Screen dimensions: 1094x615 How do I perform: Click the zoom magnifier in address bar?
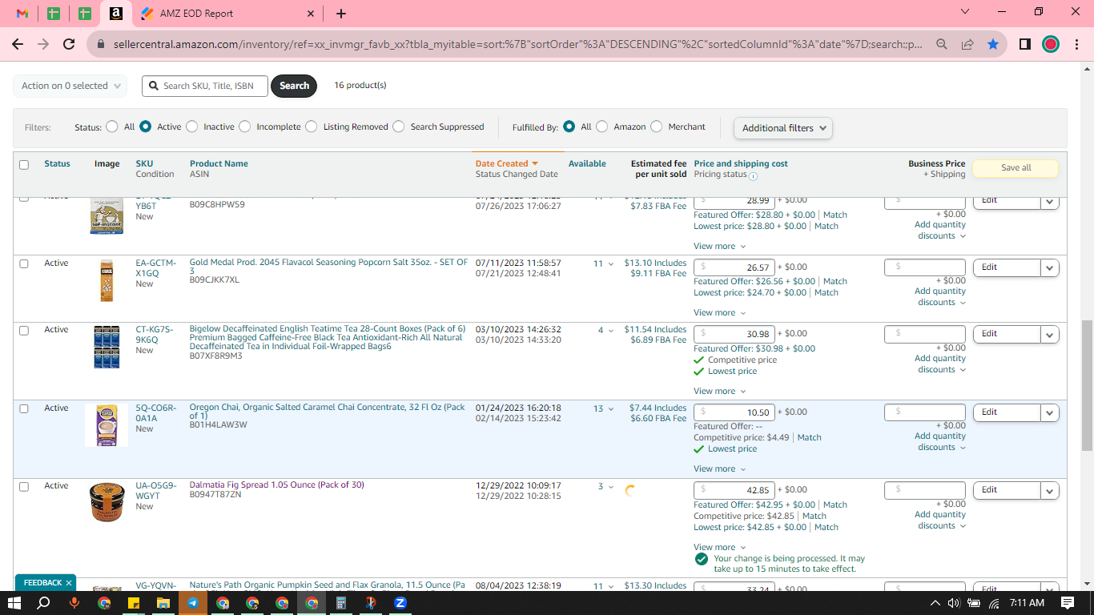pyautogui.click(x=942, y=45)
